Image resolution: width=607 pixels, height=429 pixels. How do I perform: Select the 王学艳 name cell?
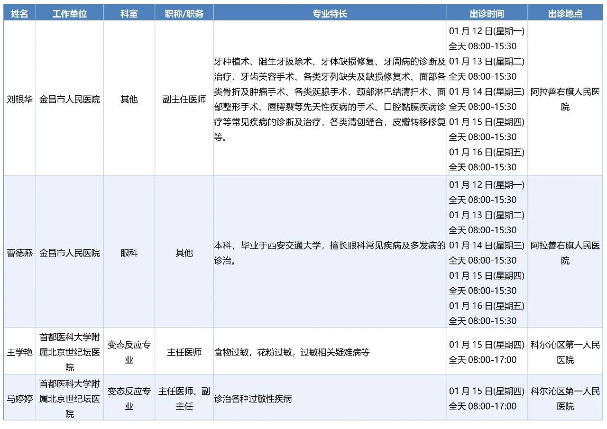coord(19,352)
